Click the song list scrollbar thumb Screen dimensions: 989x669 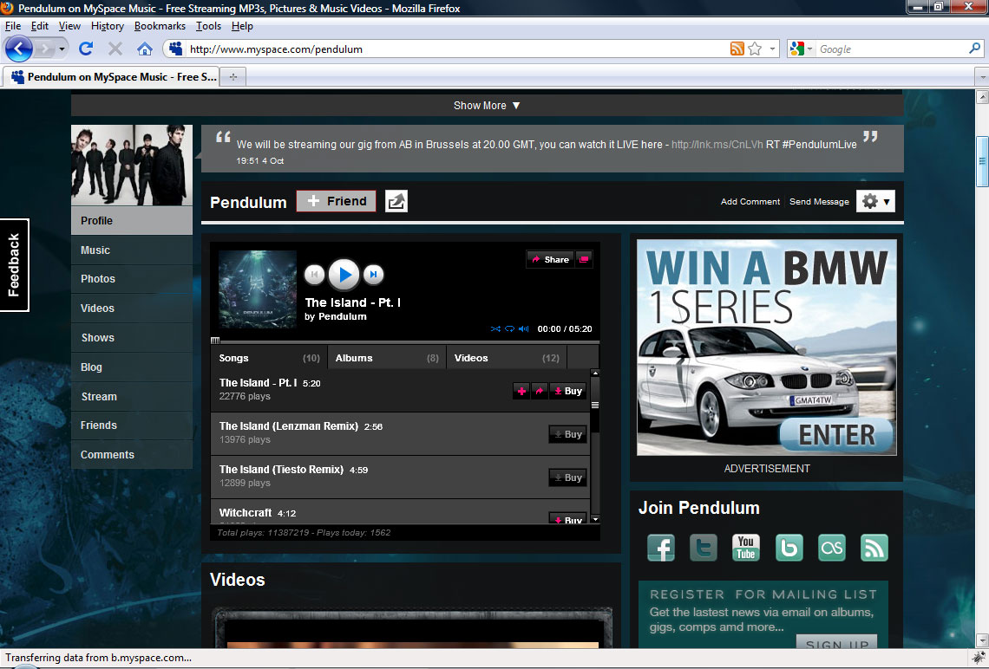tap(595, 405)
